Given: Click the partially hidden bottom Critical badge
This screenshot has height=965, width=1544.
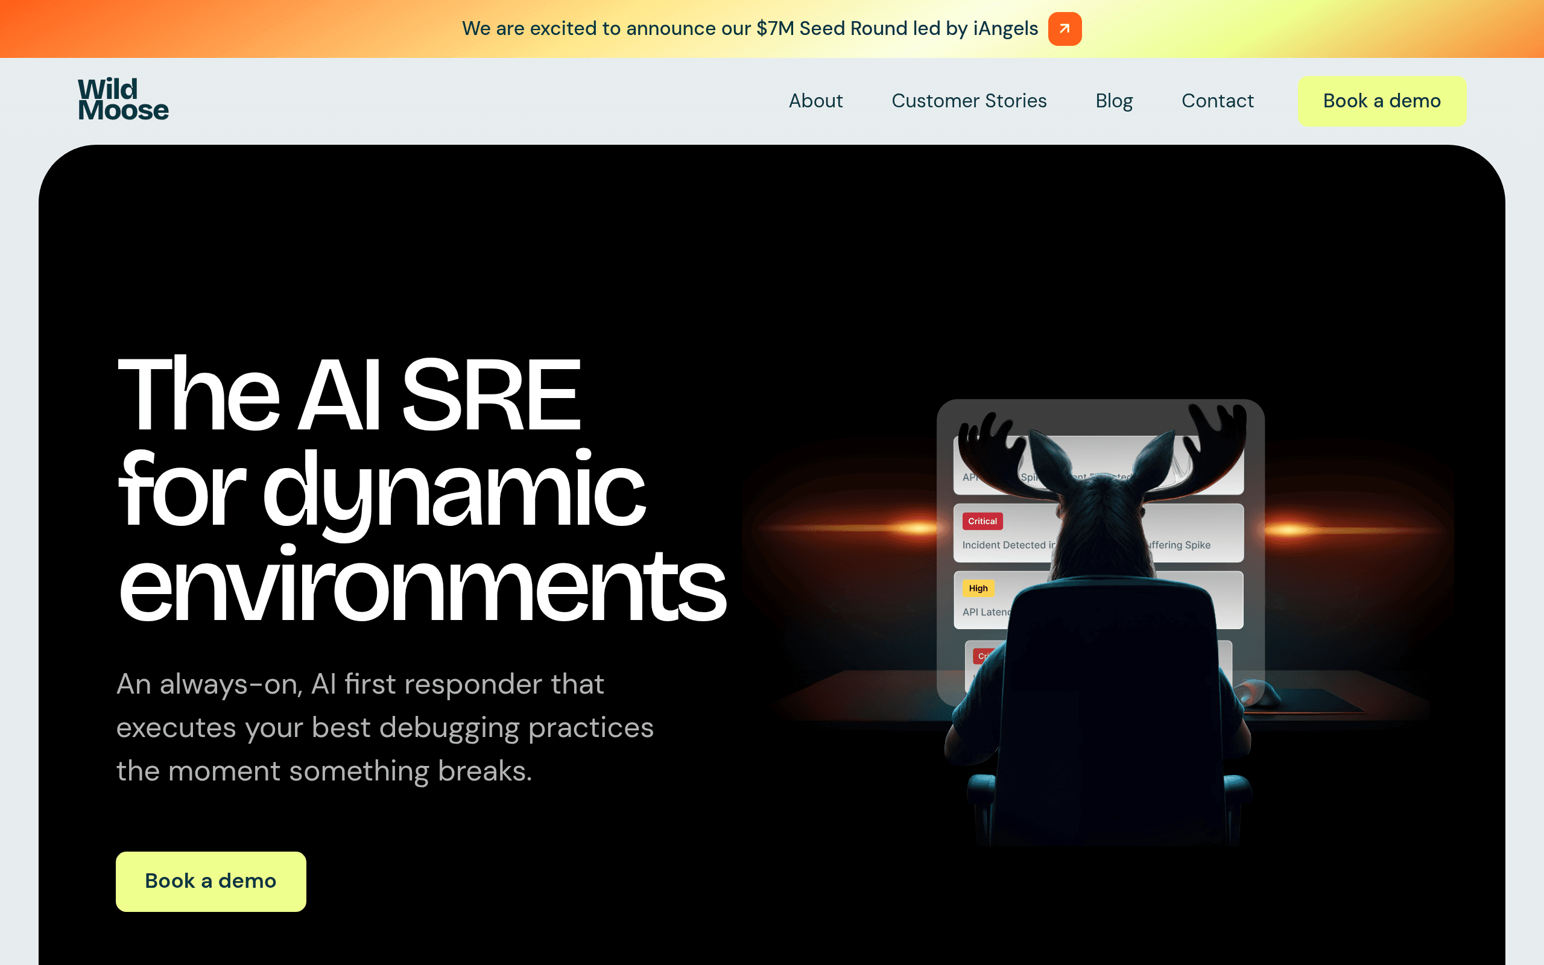Looking at the screenshot, I should pos(983,656).
